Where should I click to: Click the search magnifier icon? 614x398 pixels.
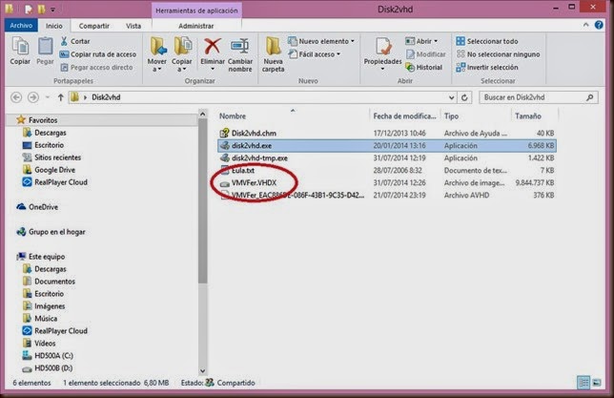(x=590, y=97)
